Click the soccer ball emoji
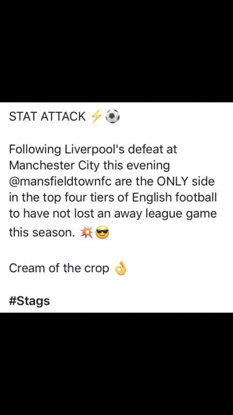 point(113,117)
